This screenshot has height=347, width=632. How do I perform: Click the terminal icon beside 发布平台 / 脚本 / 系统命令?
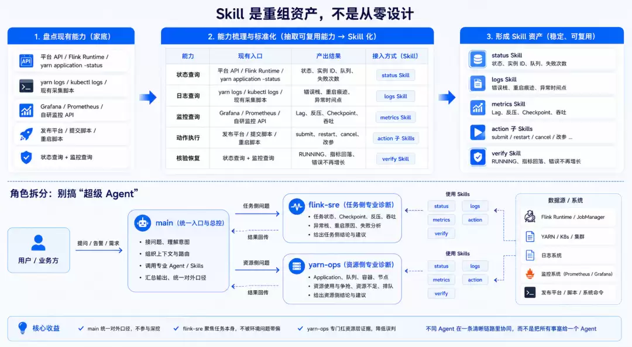click(x=530, y=292)
